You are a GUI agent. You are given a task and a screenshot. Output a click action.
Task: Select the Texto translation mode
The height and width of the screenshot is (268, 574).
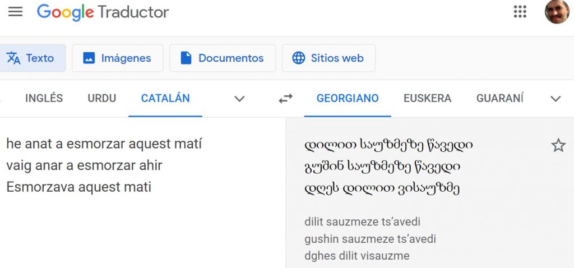coord(31,58)
